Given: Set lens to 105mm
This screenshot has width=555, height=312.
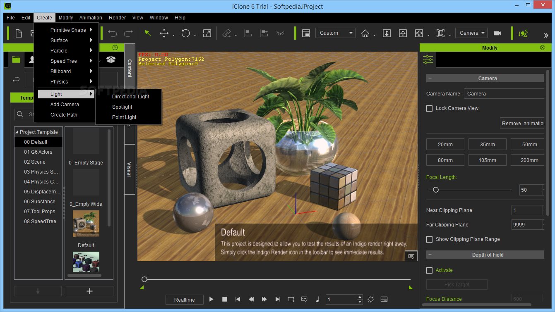Looking at the screenshot, I should pyautogui.click(x=488, y=160).
